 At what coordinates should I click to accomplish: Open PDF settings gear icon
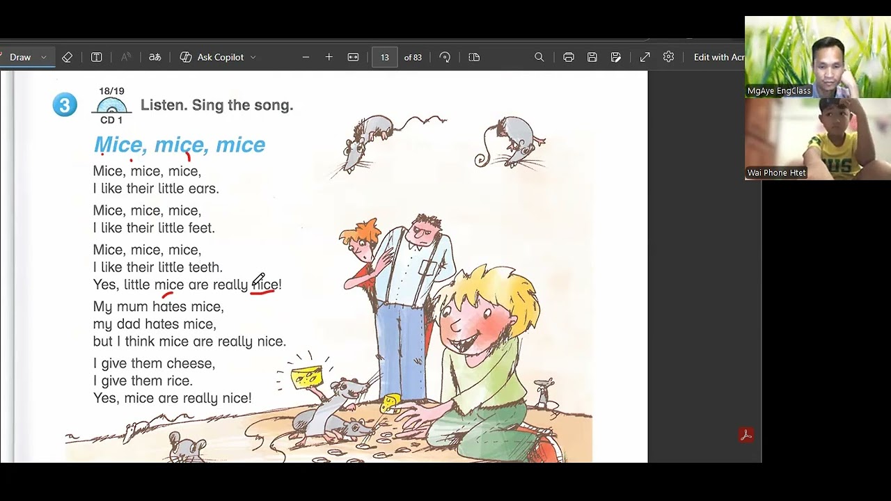coord(669,57)
